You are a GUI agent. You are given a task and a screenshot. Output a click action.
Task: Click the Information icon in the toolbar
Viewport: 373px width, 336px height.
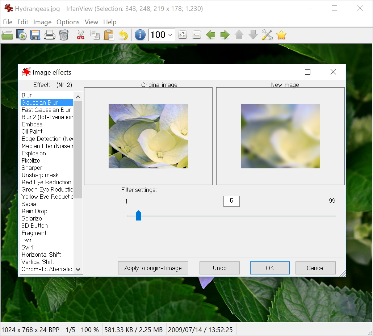[x=140, y=35]
